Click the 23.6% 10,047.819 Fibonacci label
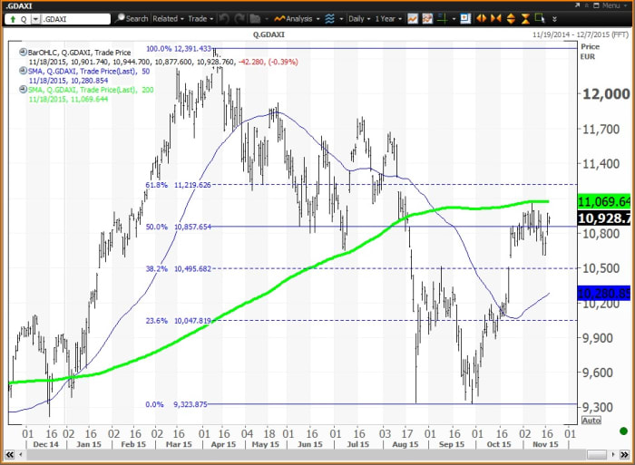Screen dimensions: 635x465 coord(178,321)
